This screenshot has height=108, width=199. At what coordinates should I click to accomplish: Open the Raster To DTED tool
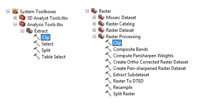(x=128, y=81)
